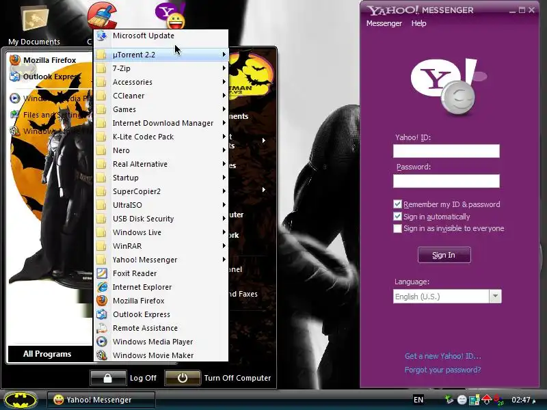Image resolution: width=547 pixels, height=410 pixels.
Task: Click the Windows Media Player Start menu icon
Action: 14,98
